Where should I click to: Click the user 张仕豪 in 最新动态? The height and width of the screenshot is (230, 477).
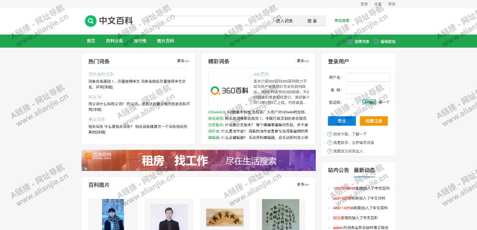click(x=339, y=218)
